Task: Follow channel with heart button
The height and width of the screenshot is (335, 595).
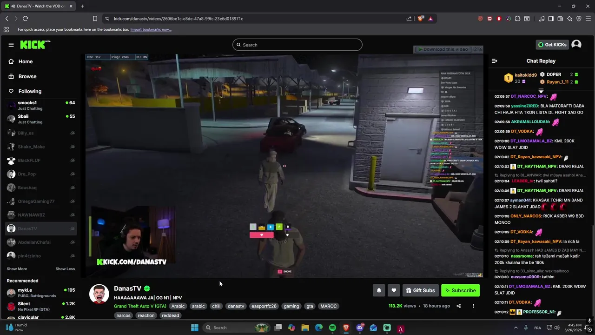Action: pos(394,290)
